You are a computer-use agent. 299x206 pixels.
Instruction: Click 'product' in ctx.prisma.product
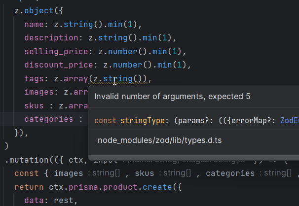click(x=120, y=187)
